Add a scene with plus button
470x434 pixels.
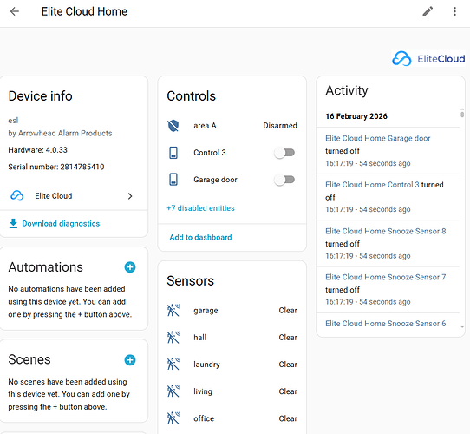(130, 360)
